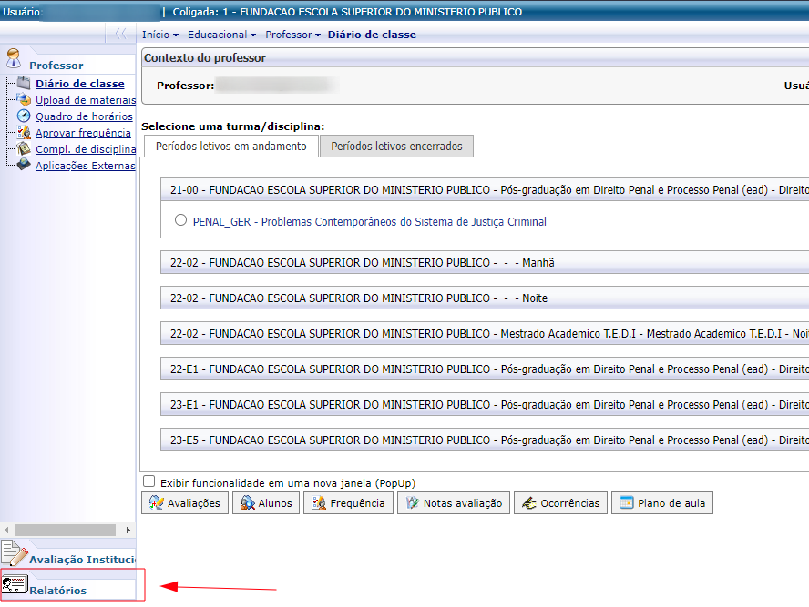Screen dimensions: 809x607
Task: Open the Compl. de disciplina link
Action: [x=86, y=149]
